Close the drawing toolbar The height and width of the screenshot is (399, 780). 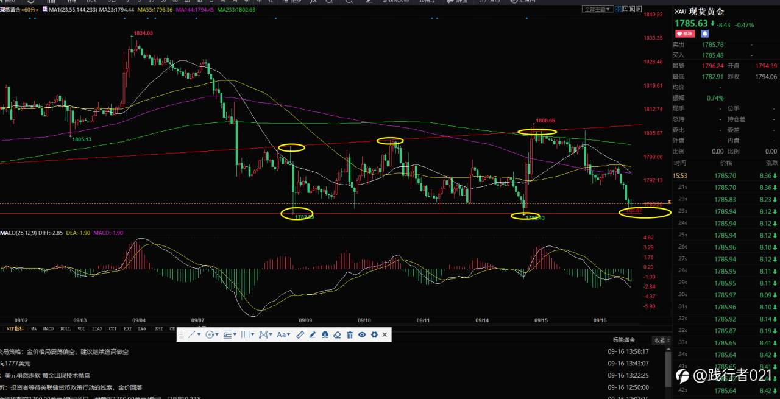(x=385, y=334)
